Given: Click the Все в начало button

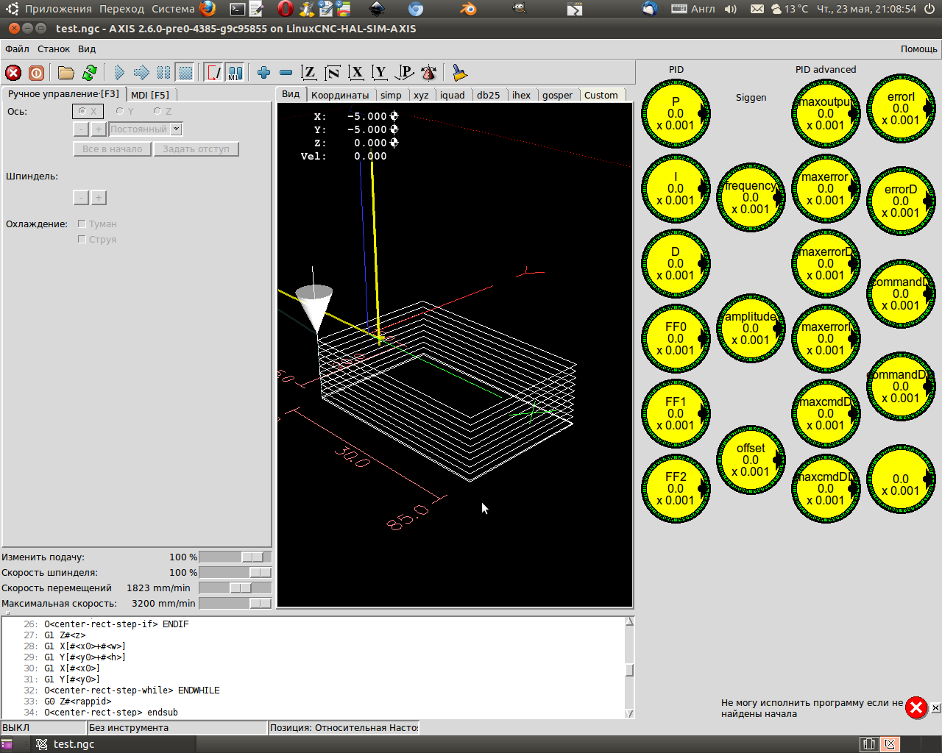Looking at the screenshot, I should pyautogui.click(x=112, y=149).
